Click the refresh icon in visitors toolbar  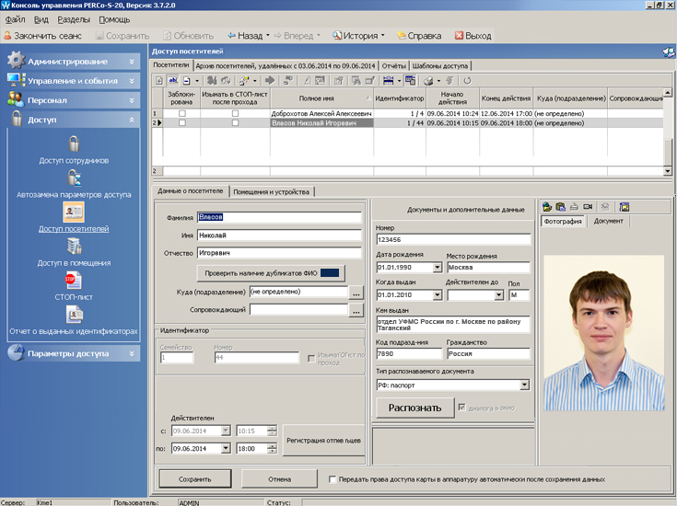[466, 81]
